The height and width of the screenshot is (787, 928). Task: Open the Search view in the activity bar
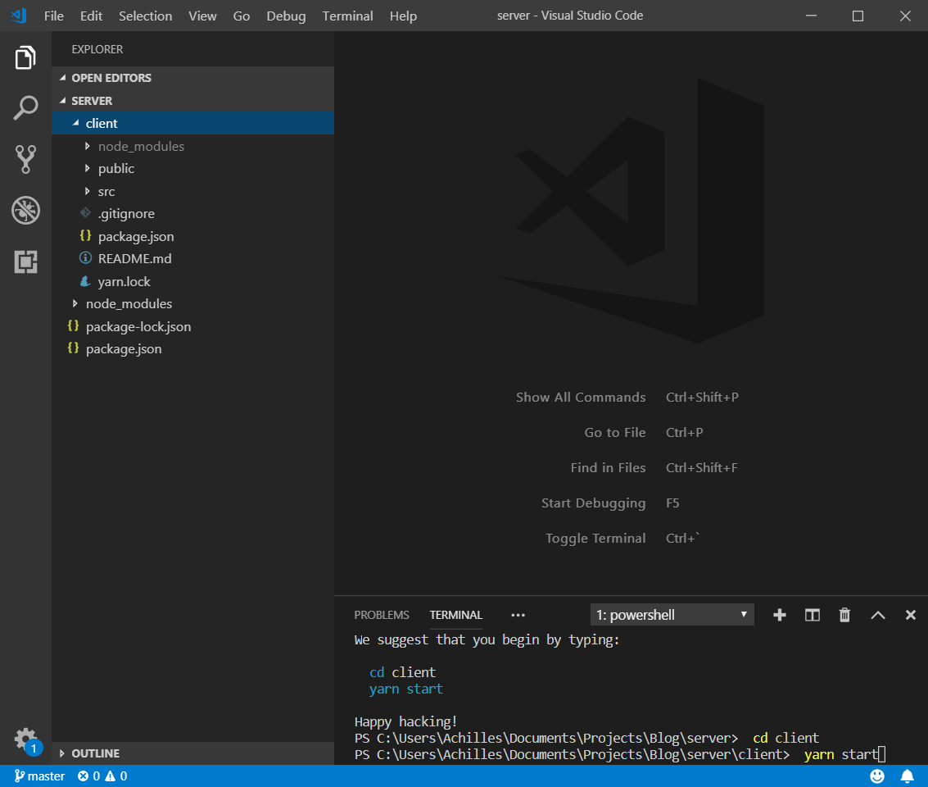click(x=25, y=107)
